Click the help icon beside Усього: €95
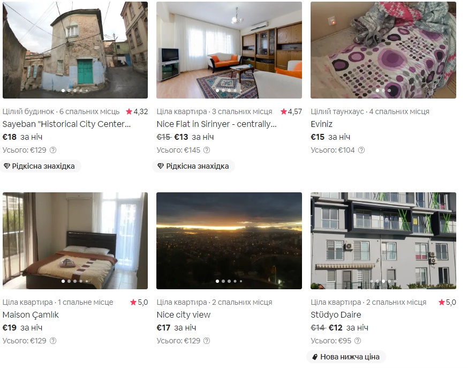Image resolution: width=468 pixels, height=368 pixels. pos(358,341)
